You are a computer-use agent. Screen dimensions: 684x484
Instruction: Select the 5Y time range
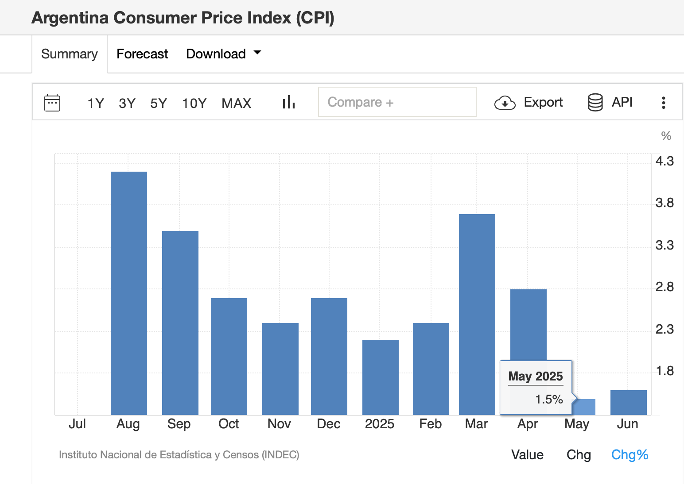pyautogui.click(x=158, y=103)
